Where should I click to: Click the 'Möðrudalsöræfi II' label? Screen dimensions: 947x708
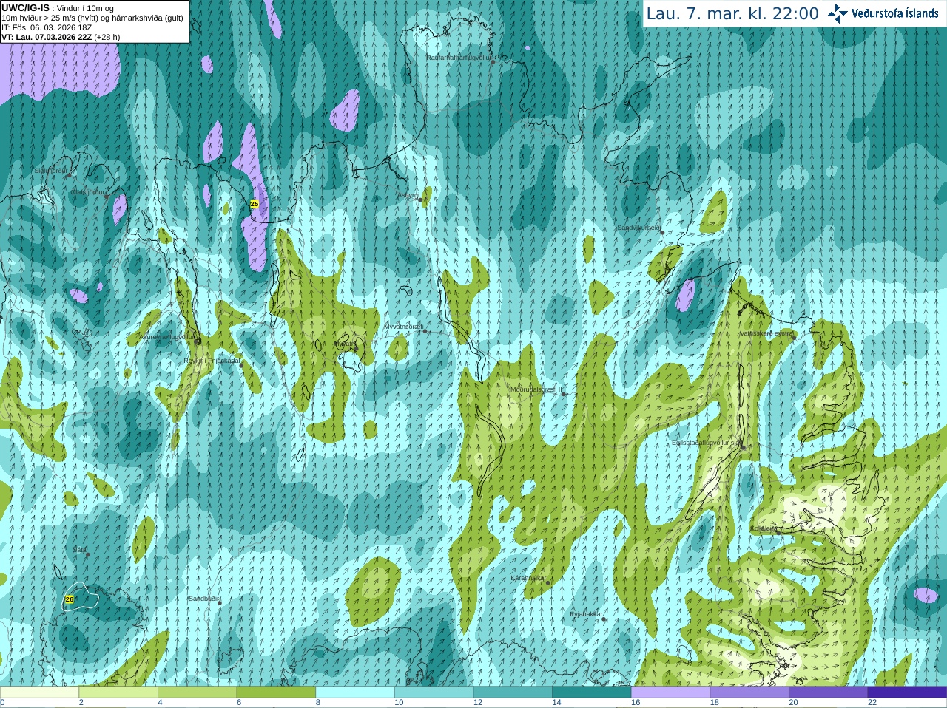(x=536, y=389)
